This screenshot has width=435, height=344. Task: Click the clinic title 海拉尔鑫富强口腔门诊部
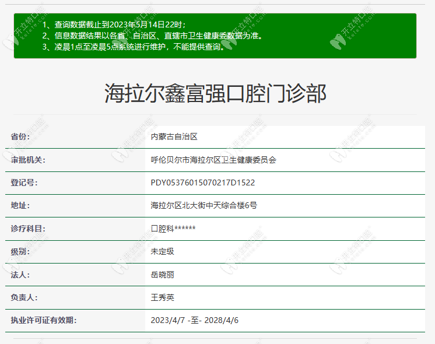click(215, 93)
